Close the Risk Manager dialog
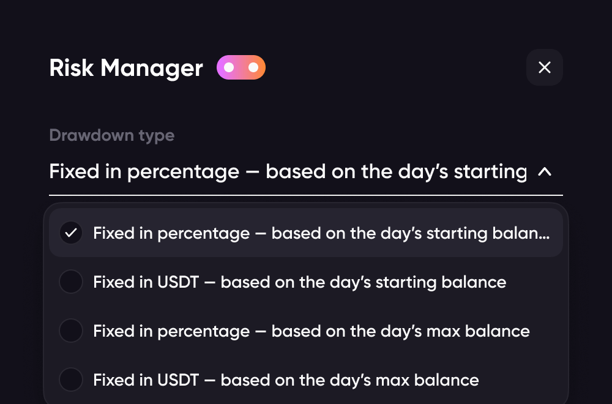The height and width of the screenshot is (404, 612). (544, 67)
